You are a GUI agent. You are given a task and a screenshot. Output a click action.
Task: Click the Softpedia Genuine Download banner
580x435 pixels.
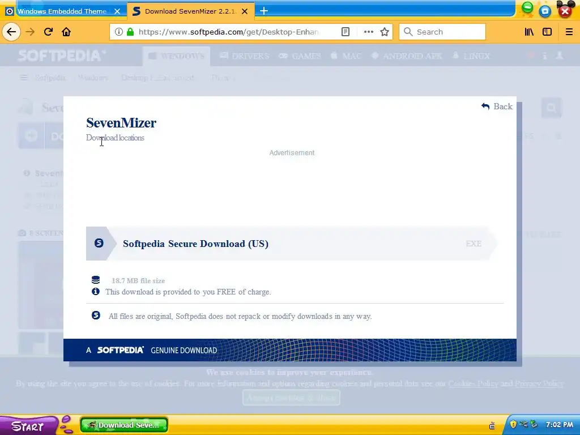[x=289, y=350]
